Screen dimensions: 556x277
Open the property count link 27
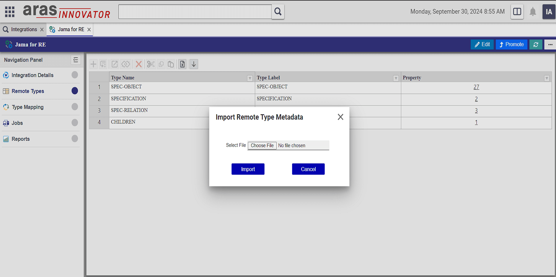click(x=476, y=87)
